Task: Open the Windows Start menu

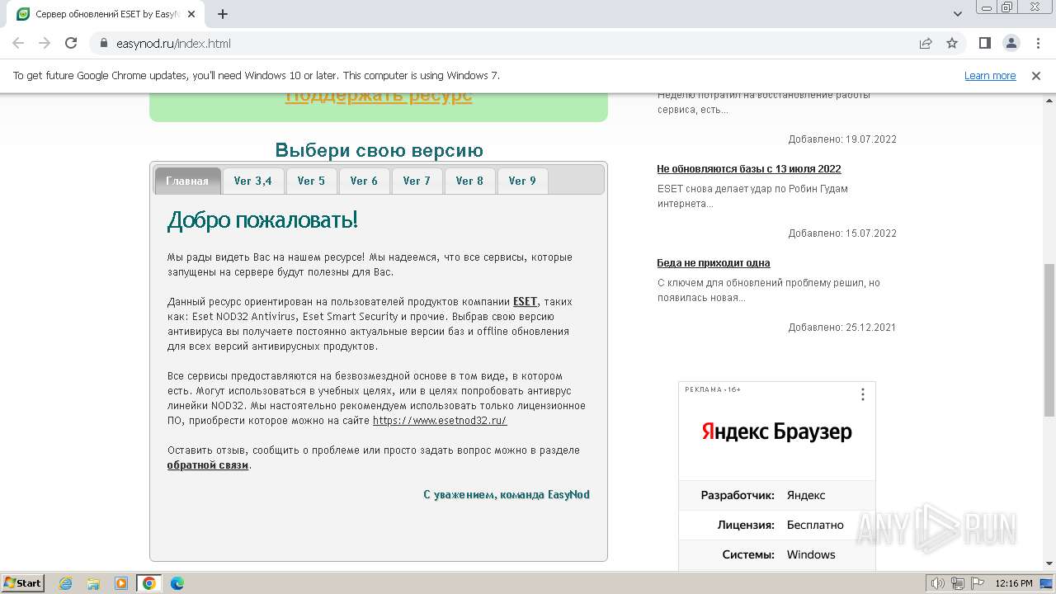Action: coord(22,583)
